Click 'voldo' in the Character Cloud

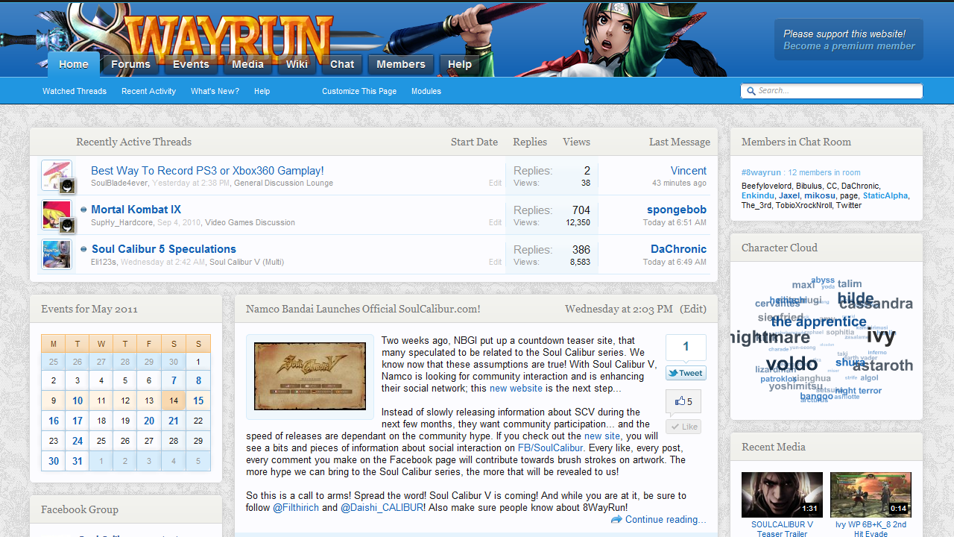[792, 364]
